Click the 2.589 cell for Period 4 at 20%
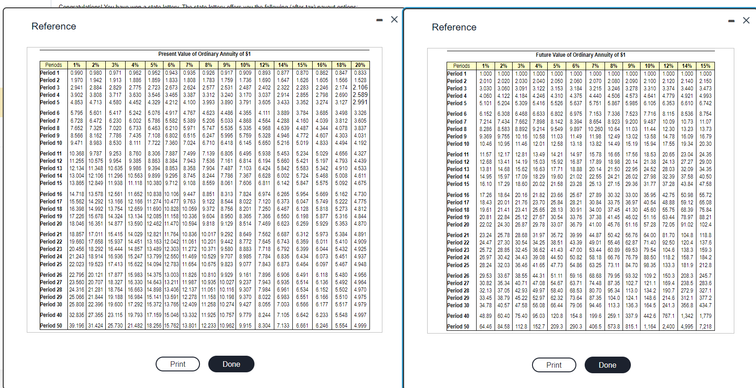The width and height of the screenshot is (756, 388). (x=360, y=95)
